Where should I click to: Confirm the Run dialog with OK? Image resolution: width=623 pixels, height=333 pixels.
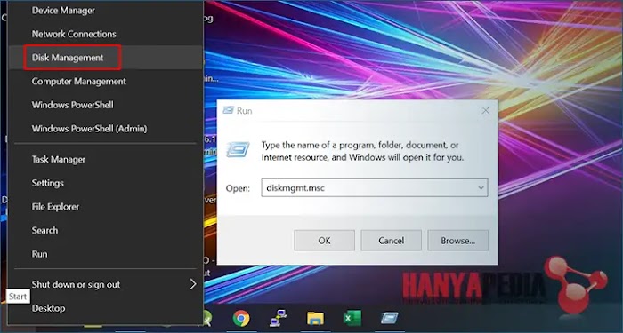coord(324,241)
